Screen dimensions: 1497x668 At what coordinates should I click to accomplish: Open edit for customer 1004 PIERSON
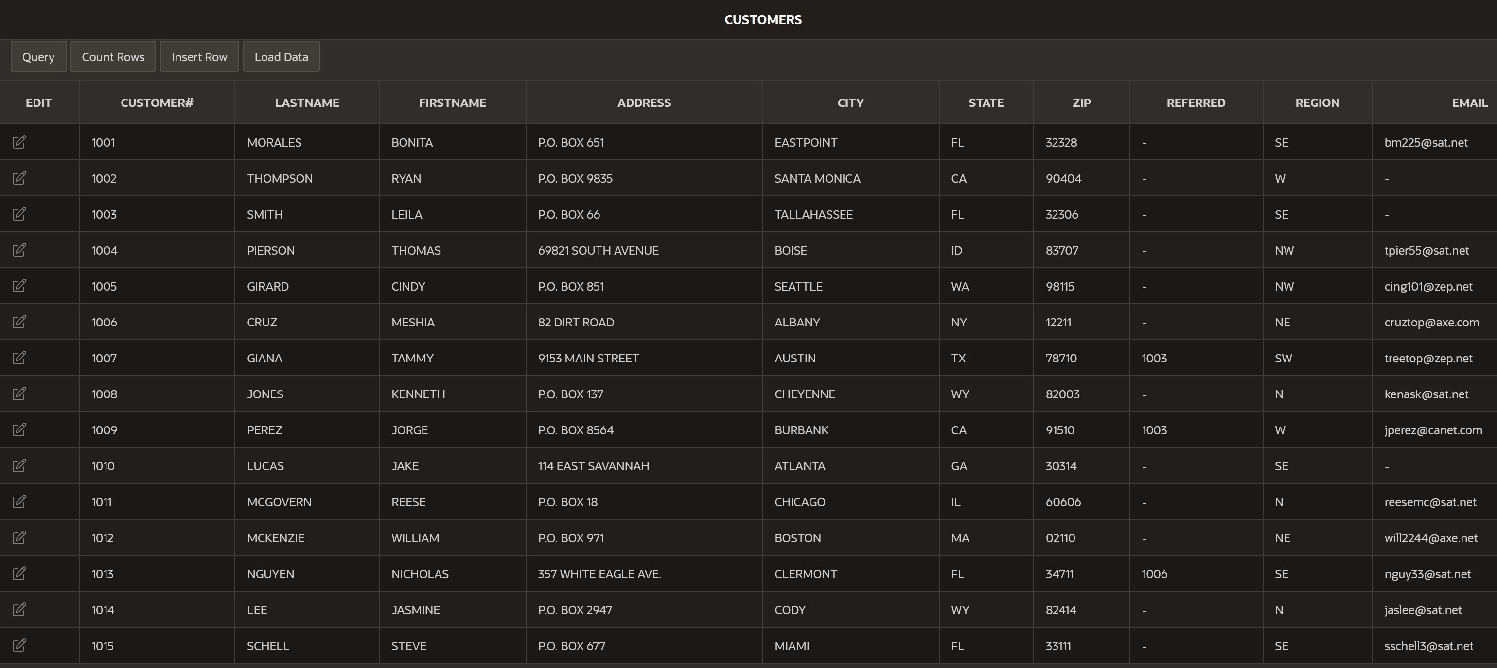[19, 250]
